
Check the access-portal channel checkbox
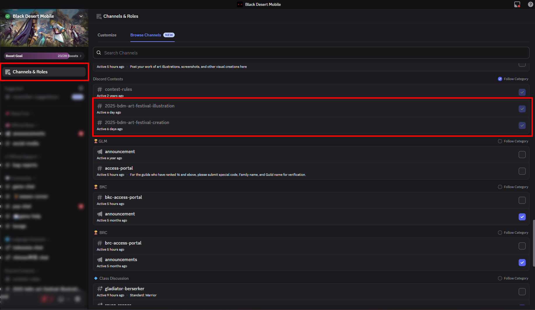[522, 171]
